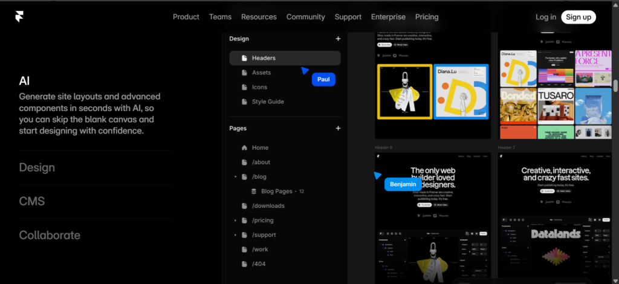
Task: Click the /about page file icon
Action: (x=244, y=162)
